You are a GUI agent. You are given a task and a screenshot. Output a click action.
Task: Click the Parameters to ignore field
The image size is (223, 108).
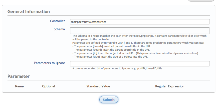[140, 64]
